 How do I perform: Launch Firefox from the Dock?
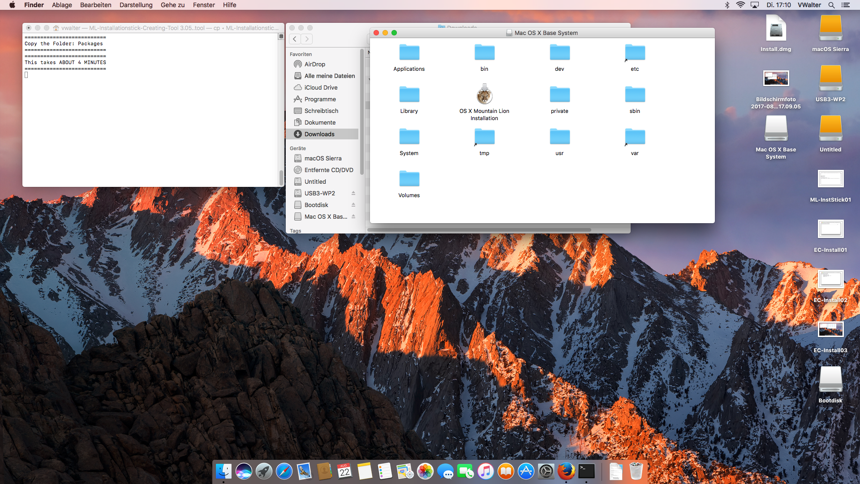pos(566,471)
